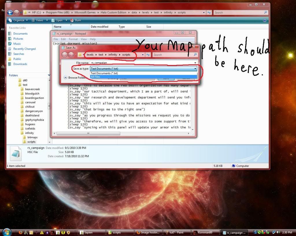Open Recently Changed in Favorite Links

pyautogui.click(x=24, y=49)
